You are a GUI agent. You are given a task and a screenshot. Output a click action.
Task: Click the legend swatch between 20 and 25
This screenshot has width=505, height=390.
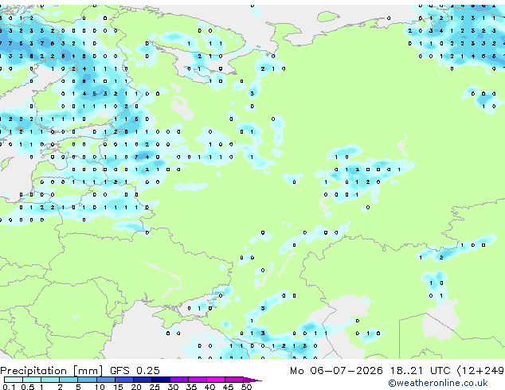143,380
